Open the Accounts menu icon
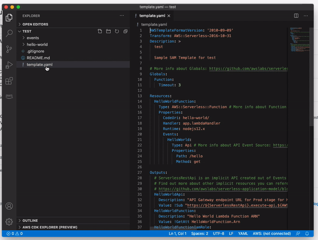 click(x=9, y=206)
